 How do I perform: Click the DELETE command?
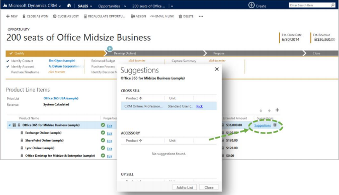(x=186, y=16)
